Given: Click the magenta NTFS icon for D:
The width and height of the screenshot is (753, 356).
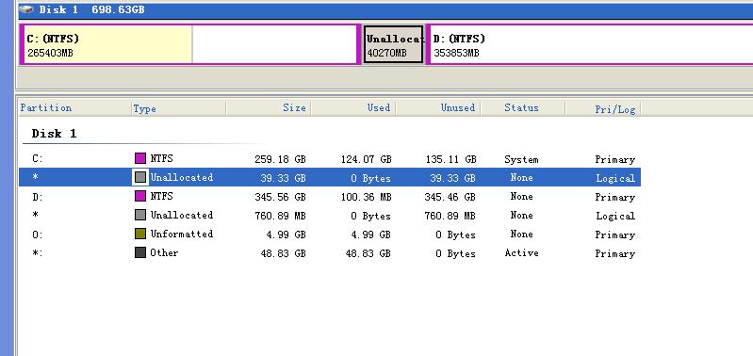Looking at the screenshot, I should point(140,196).
